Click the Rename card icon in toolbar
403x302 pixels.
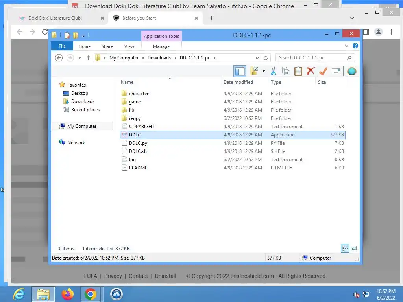(336, 71)
